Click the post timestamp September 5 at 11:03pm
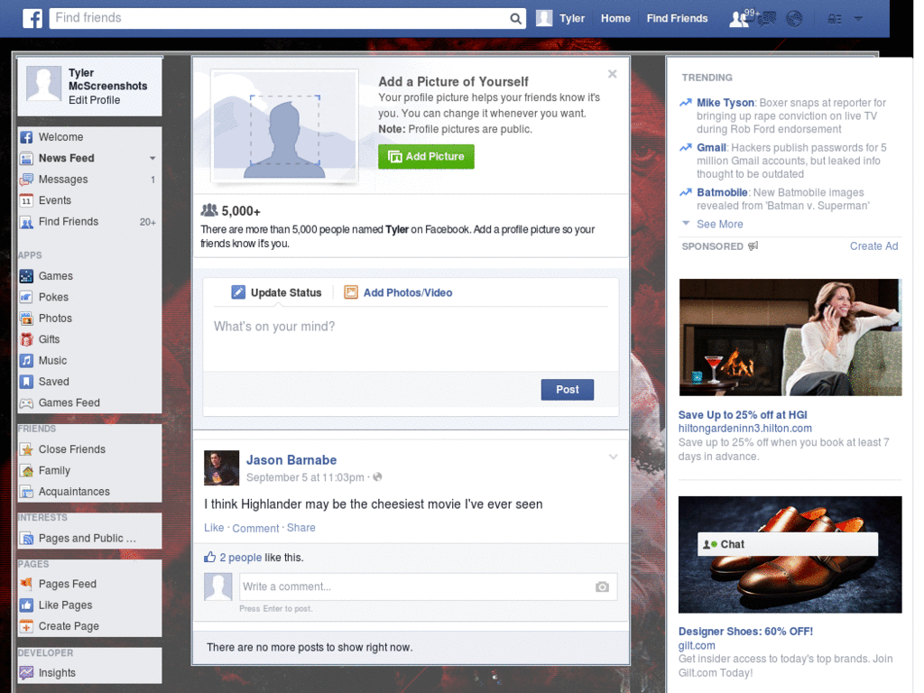 click(x=305, y=477)
